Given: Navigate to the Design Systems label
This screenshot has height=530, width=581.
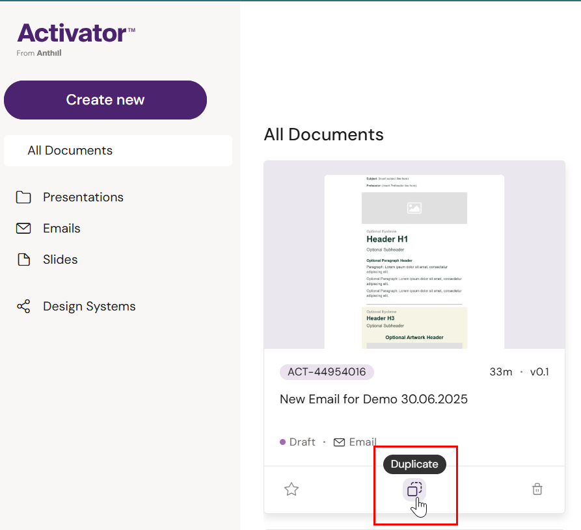Looking at the screenshot, I should pos(89,307).
